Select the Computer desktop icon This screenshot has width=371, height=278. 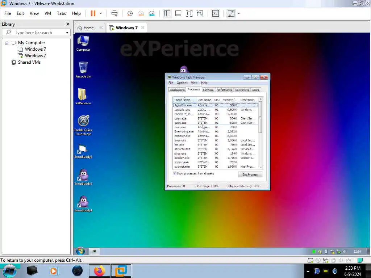point(83,43)
